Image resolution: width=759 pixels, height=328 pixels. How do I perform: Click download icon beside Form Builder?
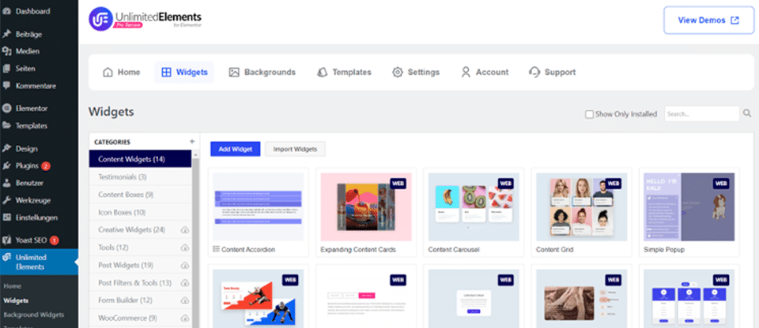click(185, 300)
